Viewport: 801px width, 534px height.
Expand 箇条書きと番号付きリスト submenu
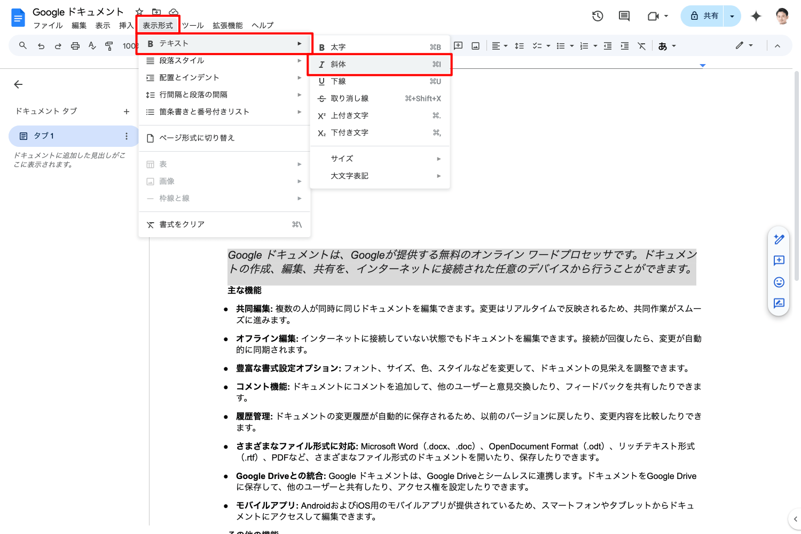(x=224, y=112)
